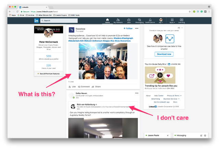Open Trending tip for people like you
The image size is (219, 149).
coord(161,86)
